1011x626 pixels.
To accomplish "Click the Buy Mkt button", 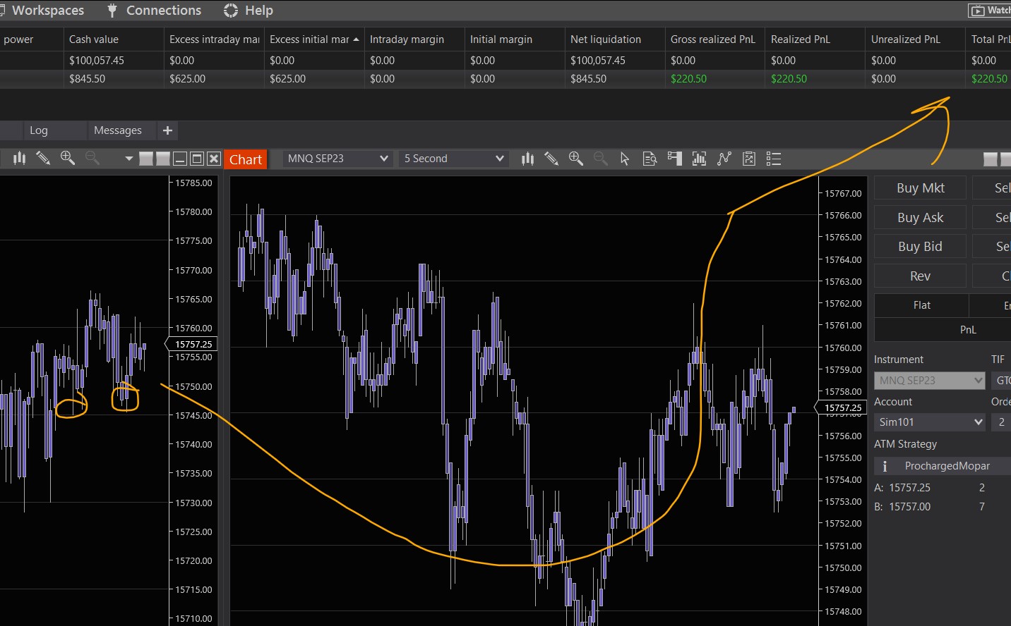I will click(920, 188).
